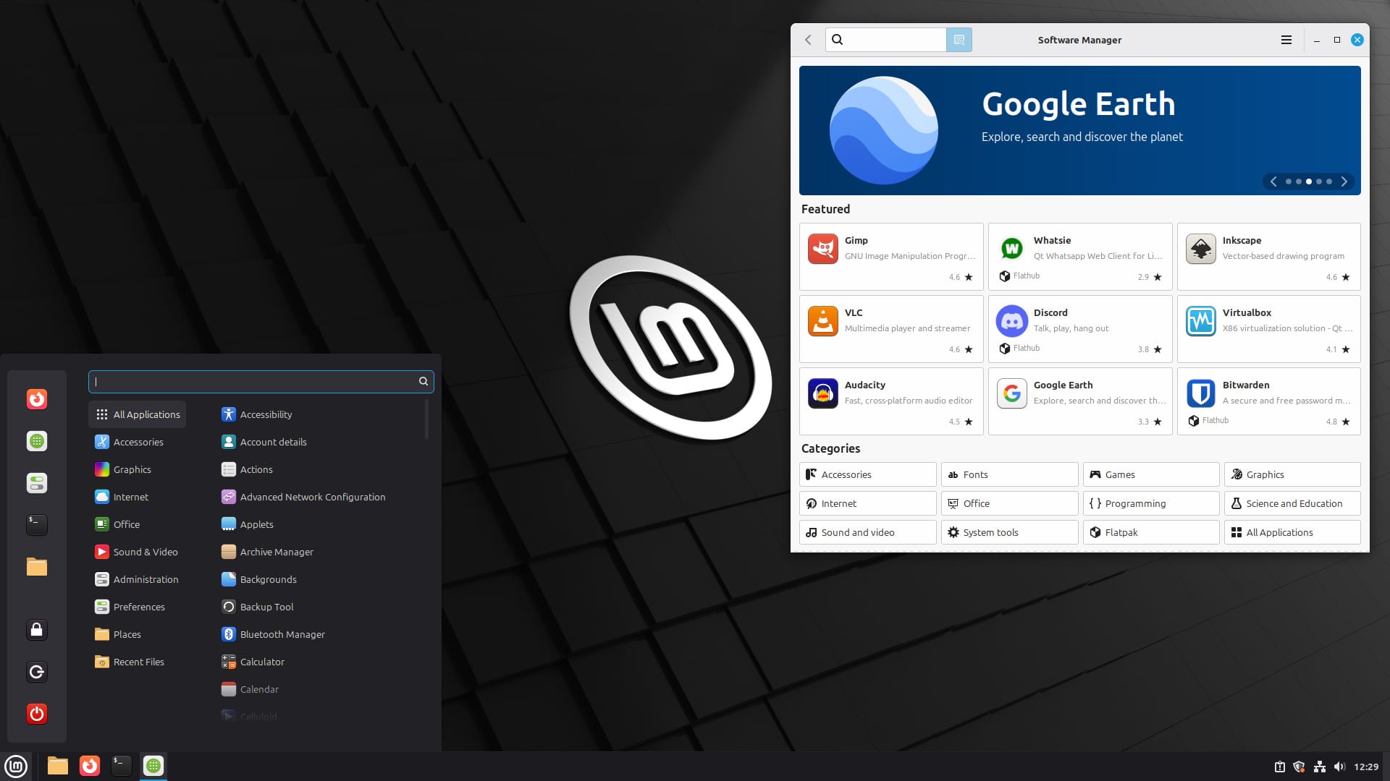Open the Bitwarden password manager tile
This screenshot has height=781, width=1390.
[1268, 401]
